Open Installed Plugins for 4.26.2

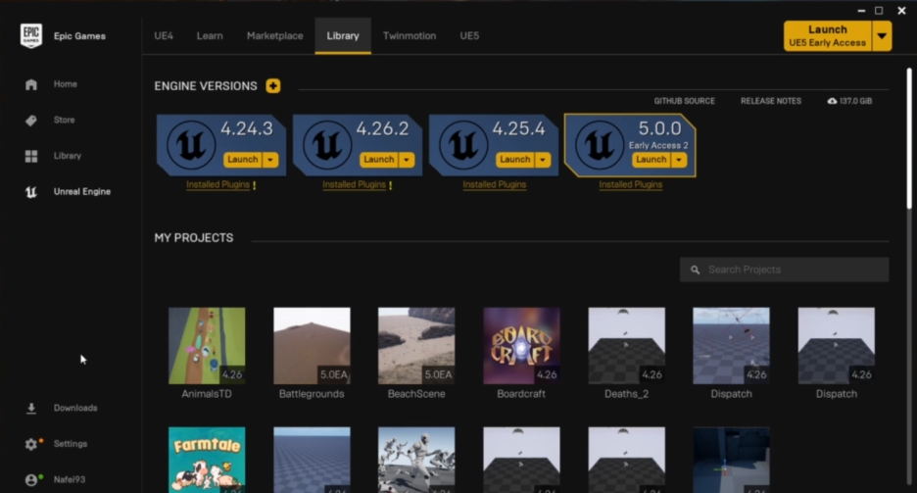pyautogui.click(x=355, y=185)
